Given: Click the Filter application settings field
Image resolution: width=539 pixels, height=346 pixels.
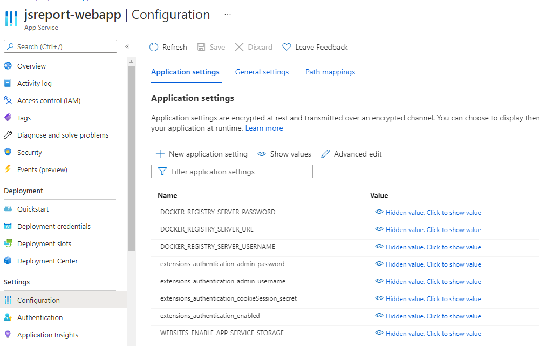Looking at the screenshot, I should click(x=231, y=171).
